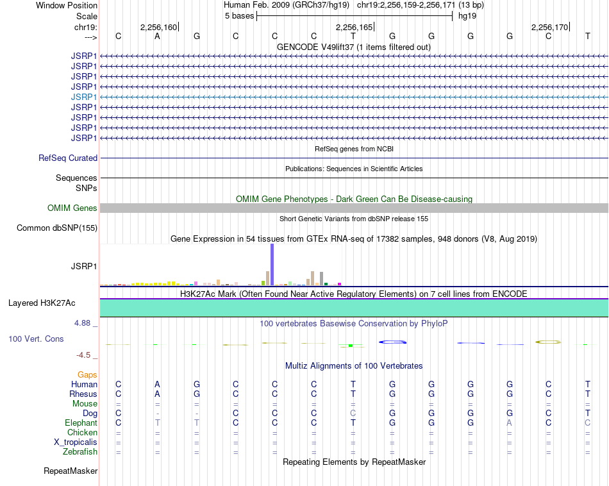The height and width of the screenshot is (486, 609).
Task: Open 'Multiz Alignments of 100 Vertebrates' title
Action: click(x=354, y=366)
